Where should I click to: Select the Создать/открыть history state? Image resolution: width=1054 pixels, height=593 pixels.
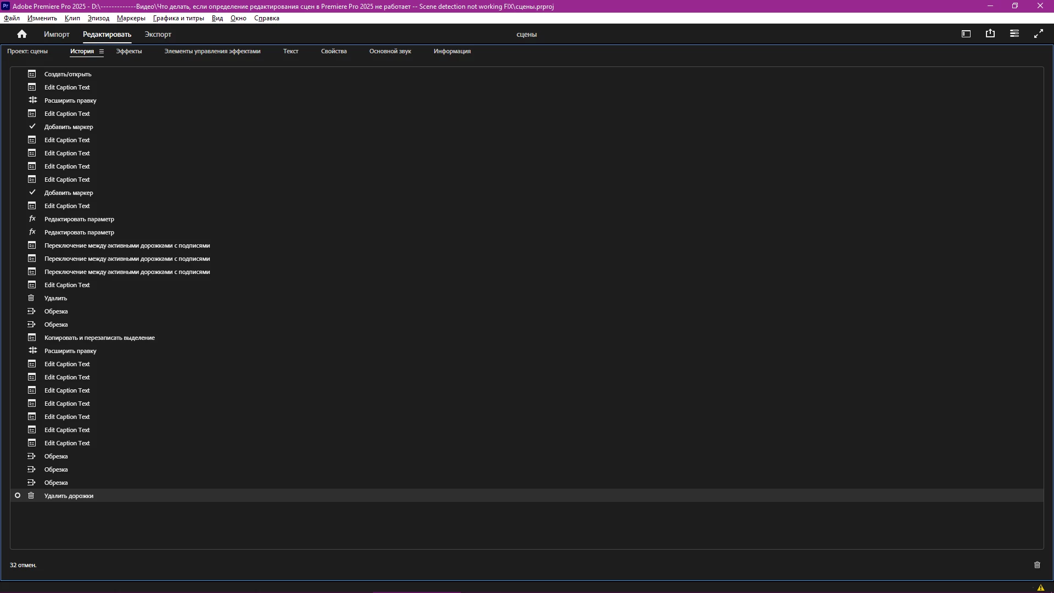68,74
